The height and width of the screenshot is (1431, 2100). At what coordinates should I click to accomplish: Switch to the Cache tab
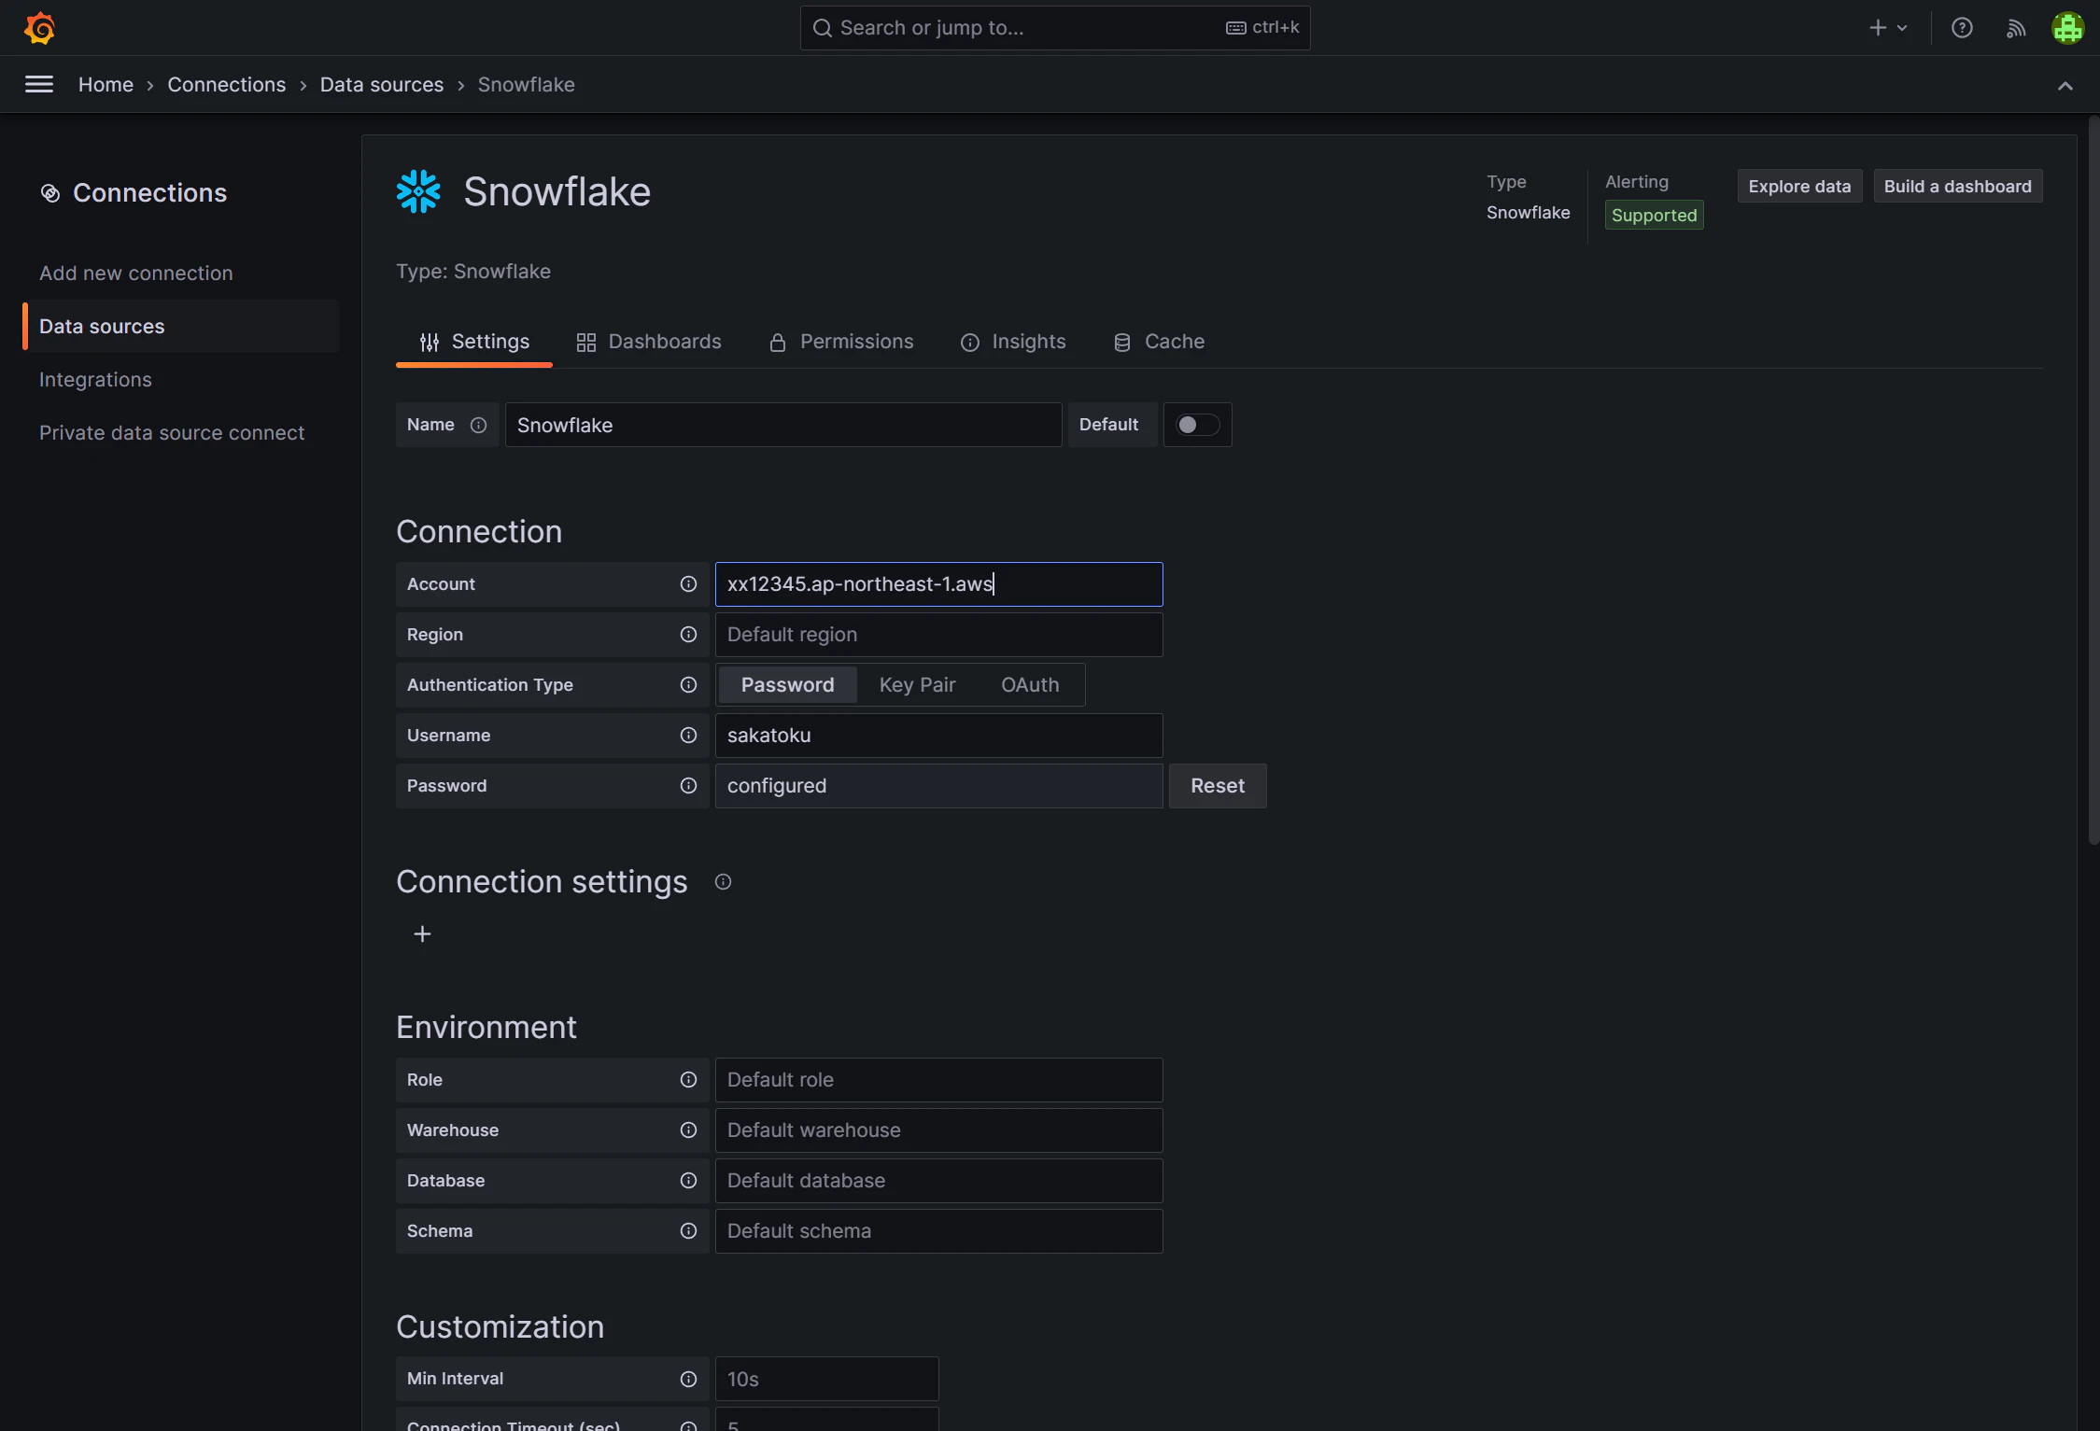[x=1159, y=342]
